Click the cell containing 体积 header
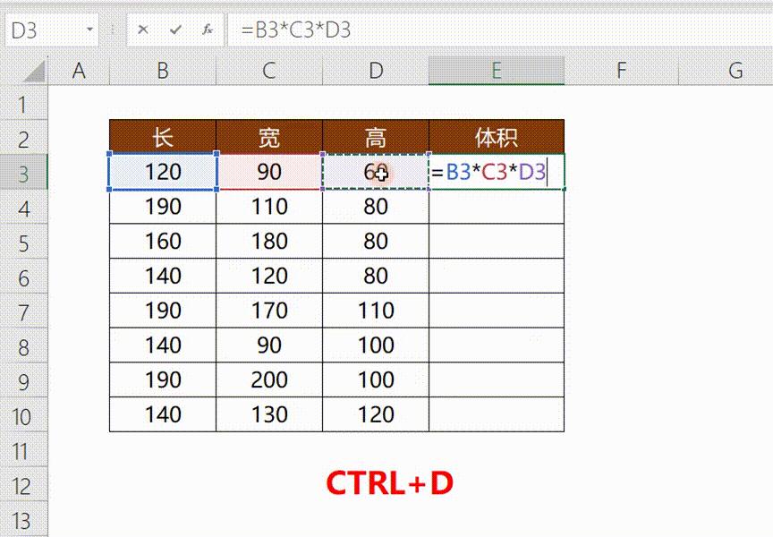The width and height of the screenshot is (773, 537). [497, 137]
